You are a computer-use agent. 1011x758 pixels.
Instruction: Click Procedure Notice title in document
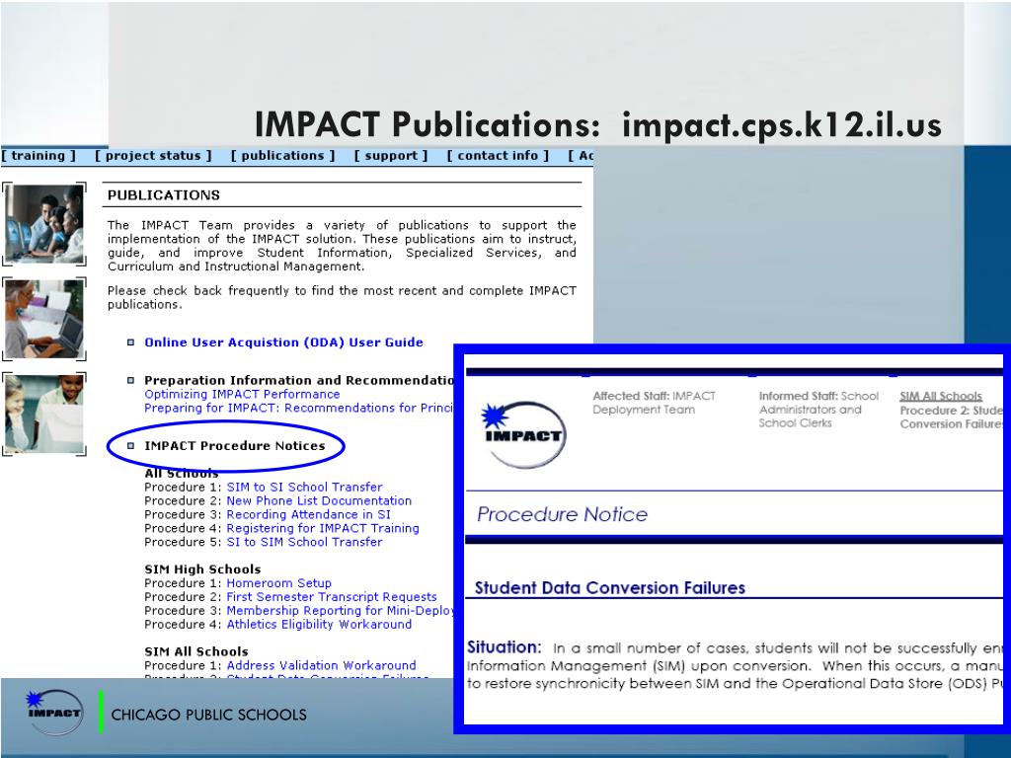tap(562, 513)
